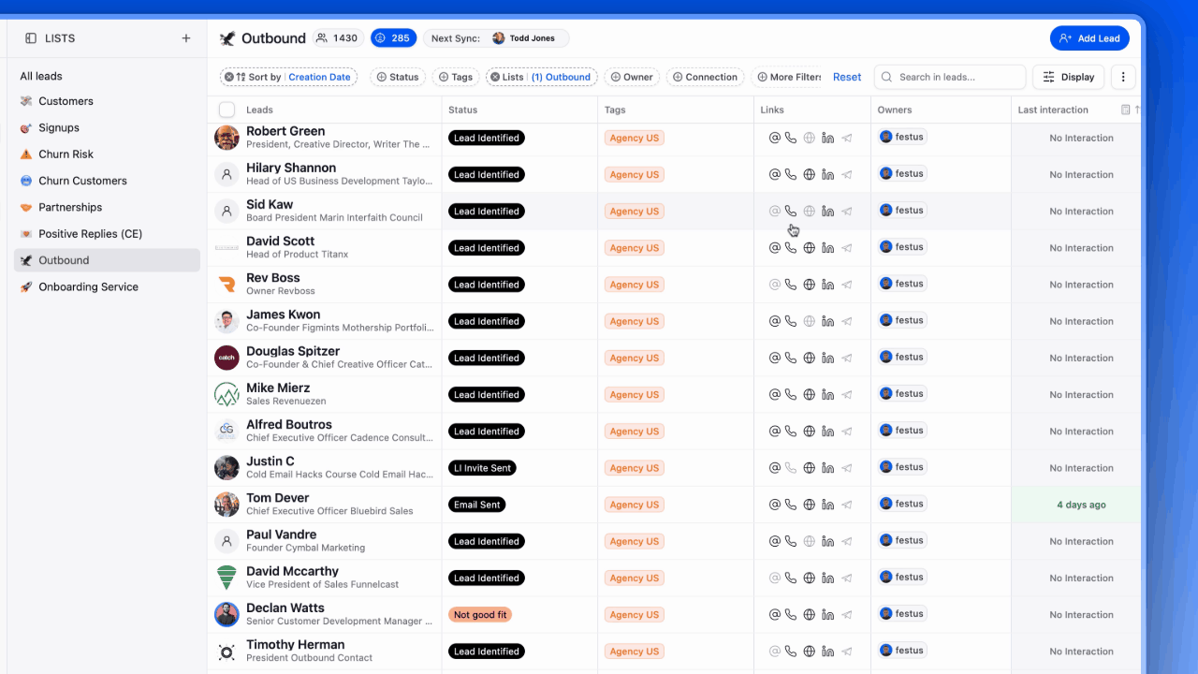Image resolution: width=1198 pixels, height=674 pixels.
Task: Open the Status filter dropdown
Action: point(398,77)
